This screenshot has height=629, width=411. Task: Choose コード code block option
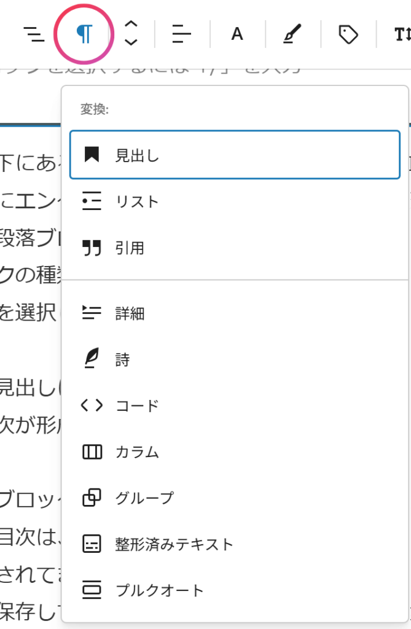(x=138, y=406)
